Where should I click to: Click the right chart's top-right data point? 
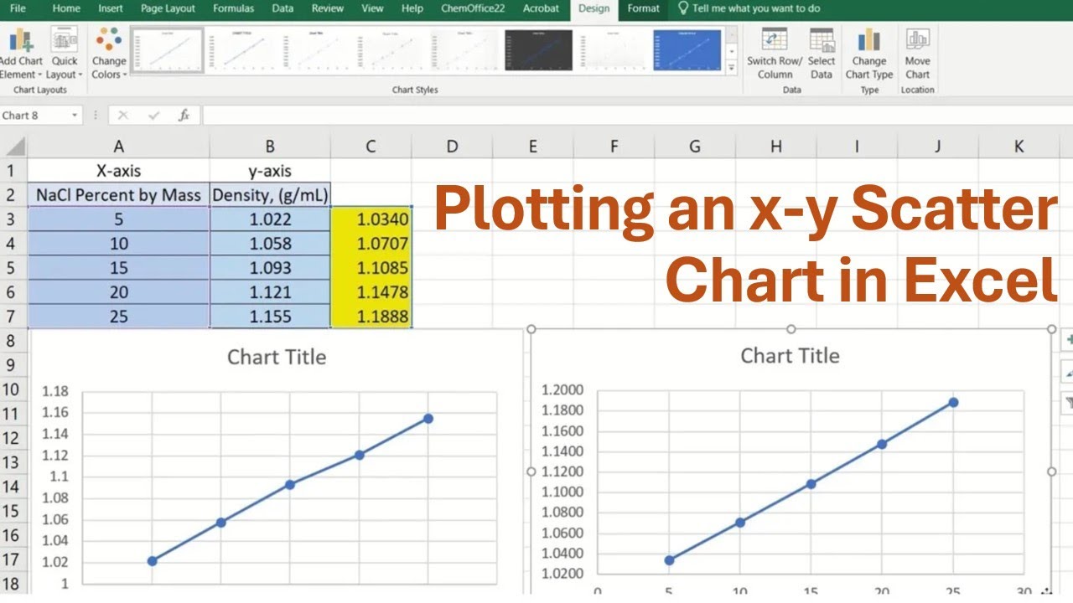pyautogui.click(x=954, y=403)
